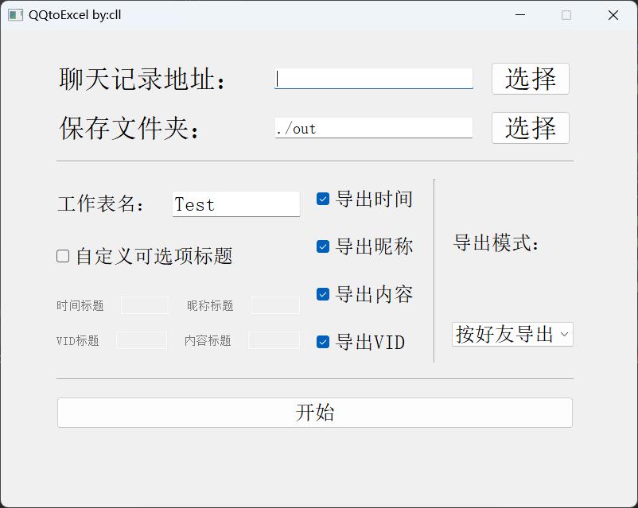638x508 pixels.
Task: Click the VID标题 title input box
Action: tap(142, 340)
